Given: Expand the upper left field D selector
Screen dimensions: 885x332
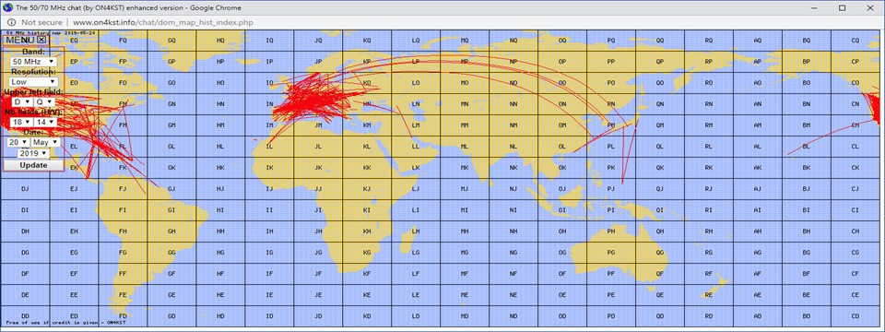Looking at the screenshot, I should (22, 102).
